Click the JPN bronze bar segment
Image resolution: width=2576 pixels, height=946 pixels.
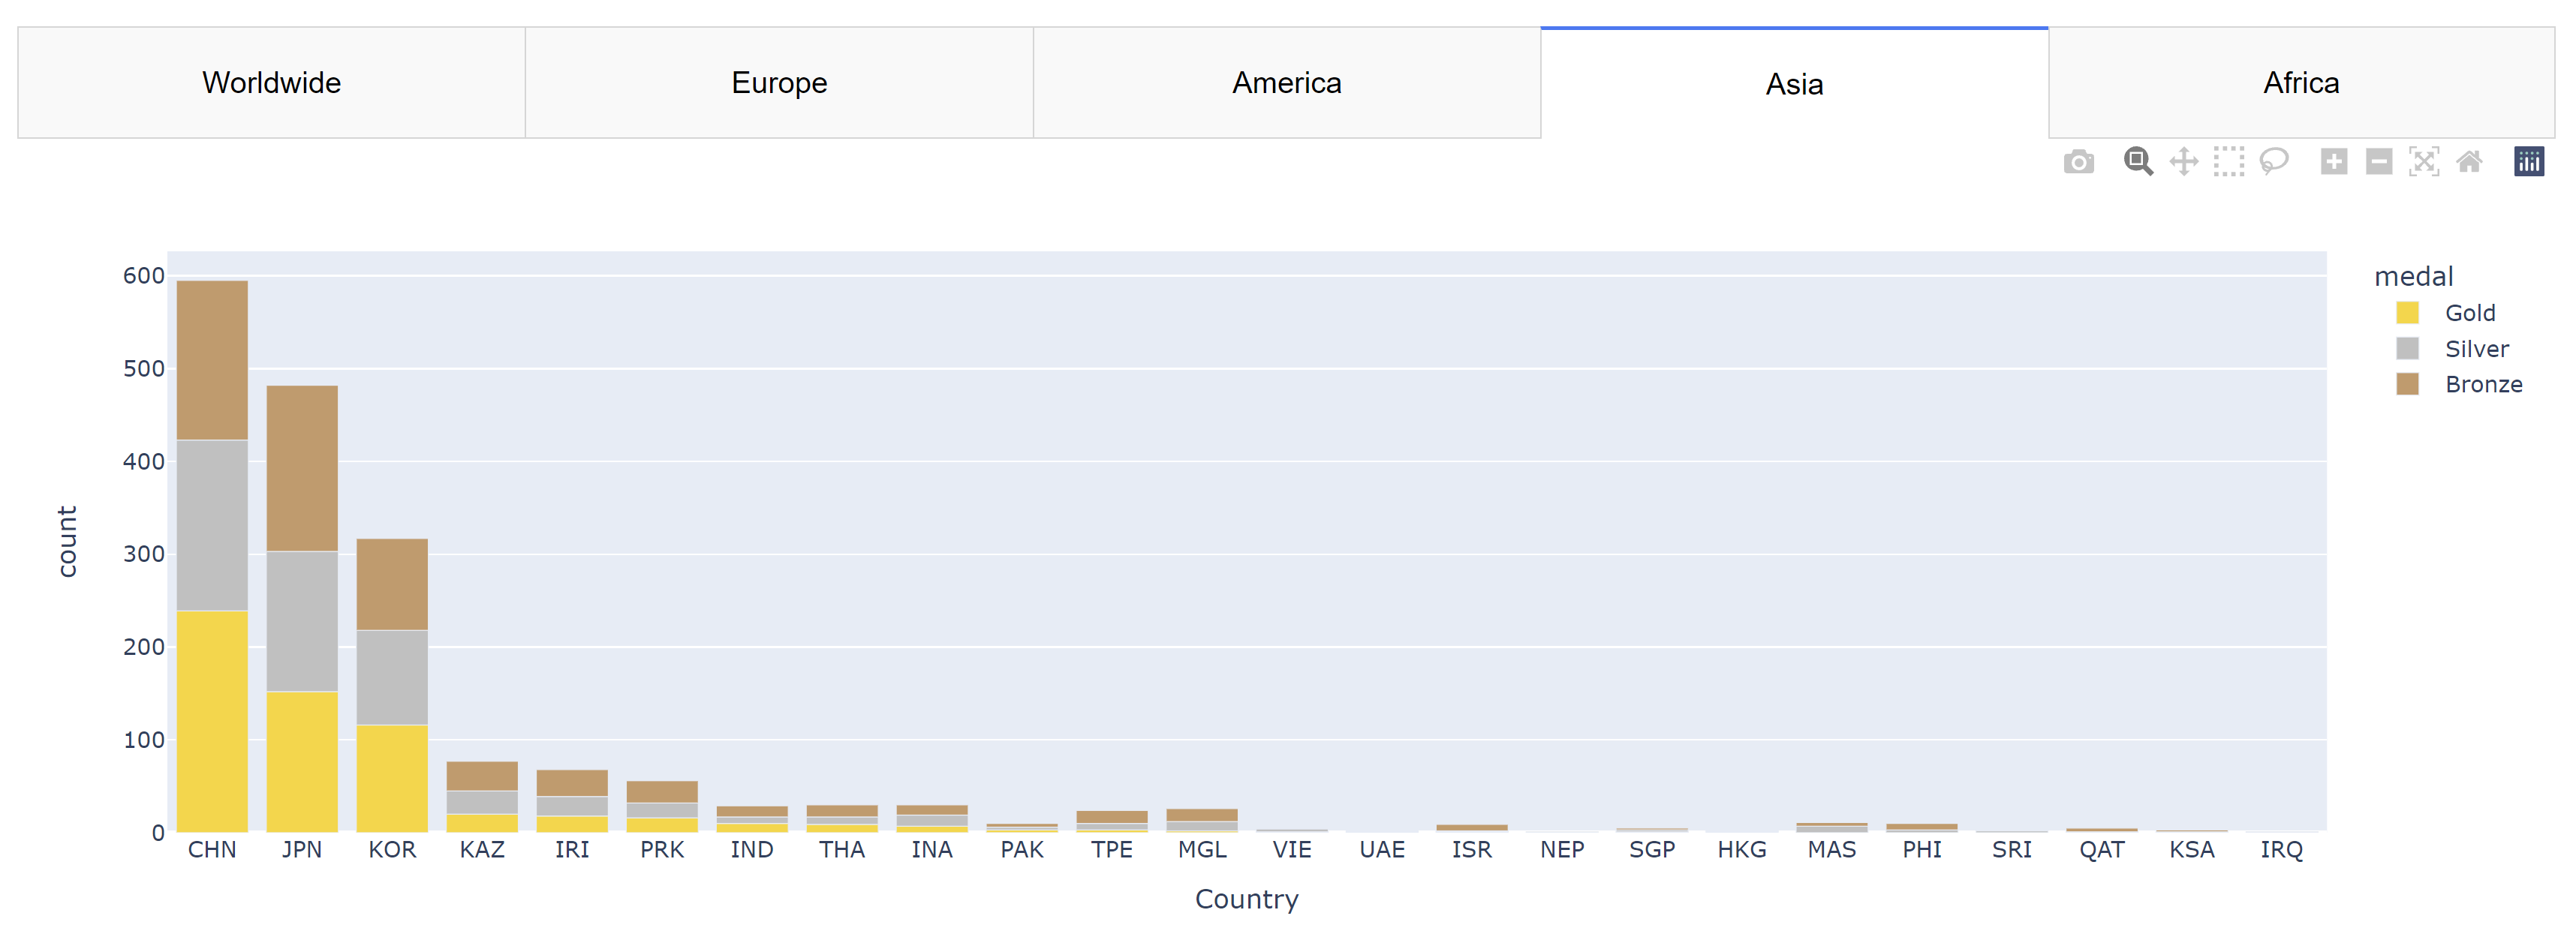click(302, 468)
